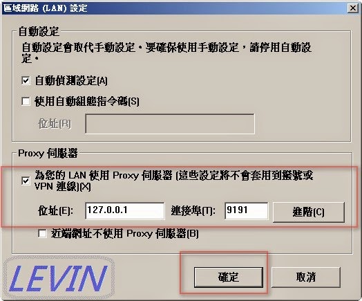Confirm with the 確定 button
This screenshot has height=301, width=362.
(x=229, y=277)
